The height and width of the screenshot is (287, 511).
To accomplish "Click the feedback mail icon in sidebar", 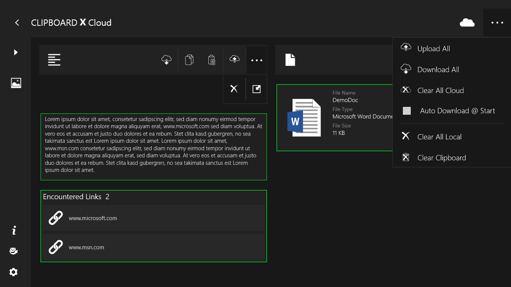I will coord(14,251).
